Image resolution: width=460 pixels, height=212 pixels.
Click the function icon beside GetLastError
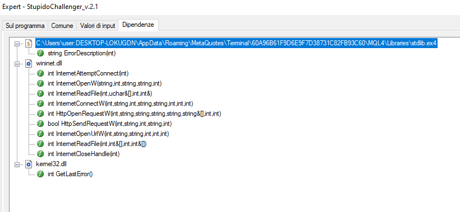(40, 175)
